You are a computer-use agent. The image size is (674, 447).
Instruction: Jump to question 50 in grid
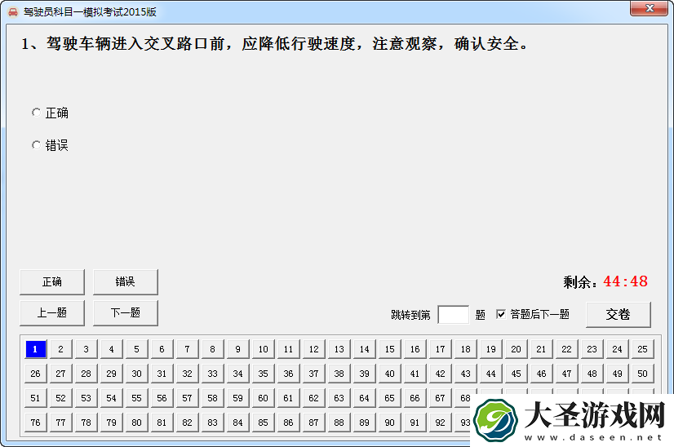pyautogui.click(x=643, y=374)
